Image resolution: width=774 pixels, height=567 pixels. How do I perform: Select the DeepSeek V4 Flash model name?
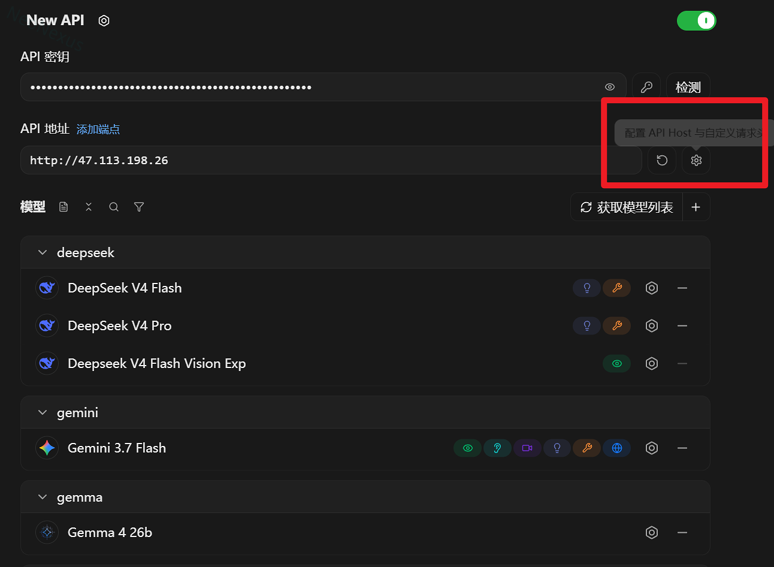(125, 288)
